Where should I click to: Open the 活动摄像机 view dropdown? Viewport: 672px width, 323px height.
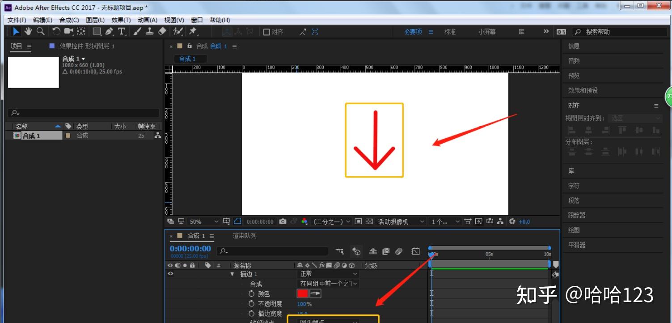pos(401,221)
